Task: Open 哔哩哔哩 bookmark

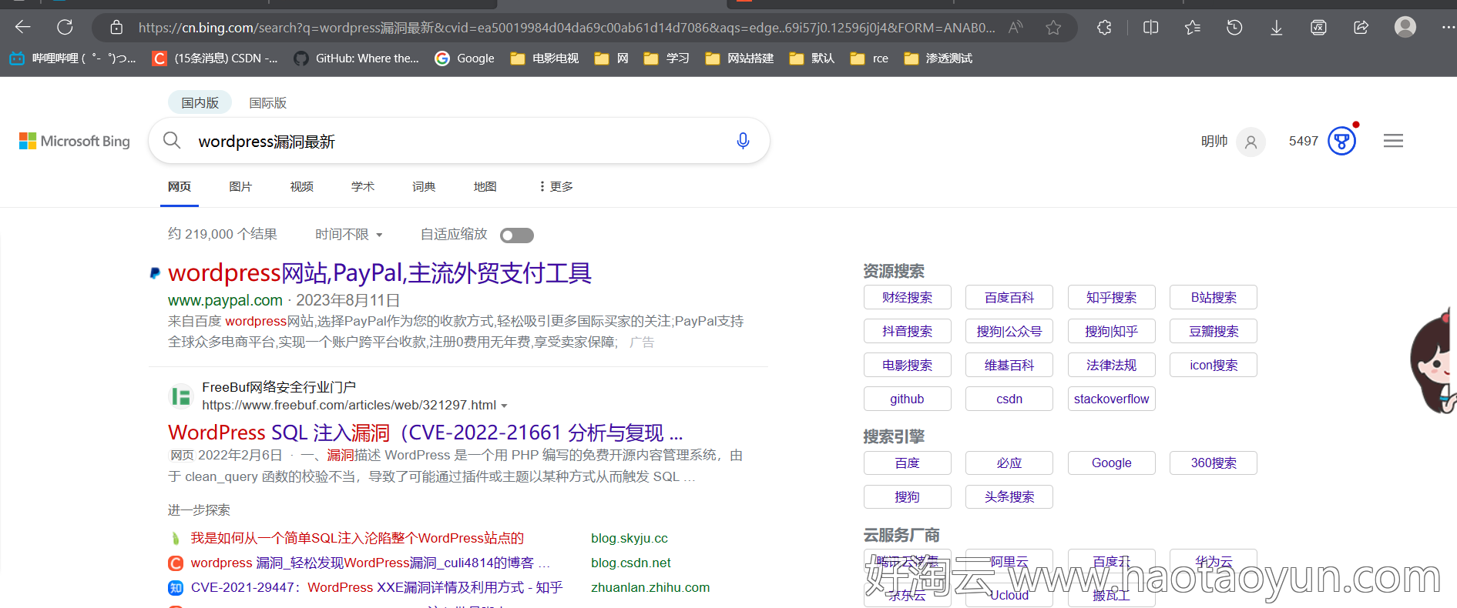Action: tap(72, 58)
